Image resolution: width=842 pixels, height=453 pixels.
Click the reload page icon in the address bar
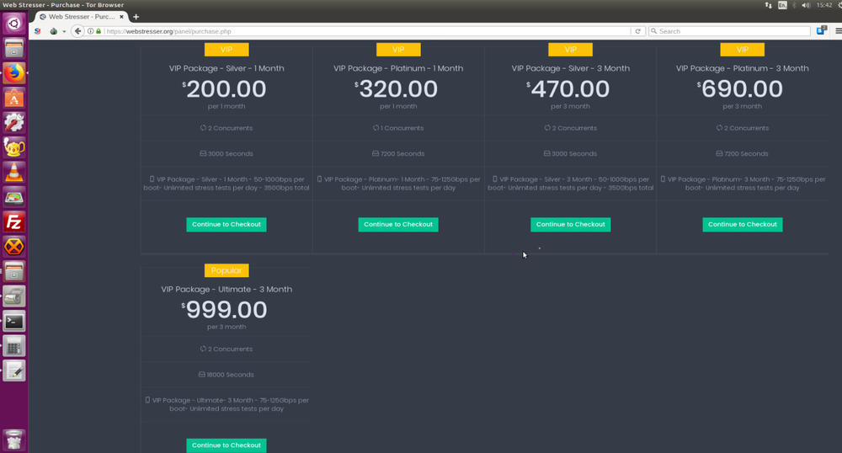tap(638, 31)
